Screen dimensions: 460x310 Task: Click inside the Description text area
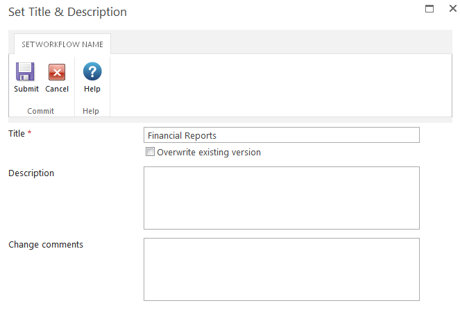pos(281,198)
